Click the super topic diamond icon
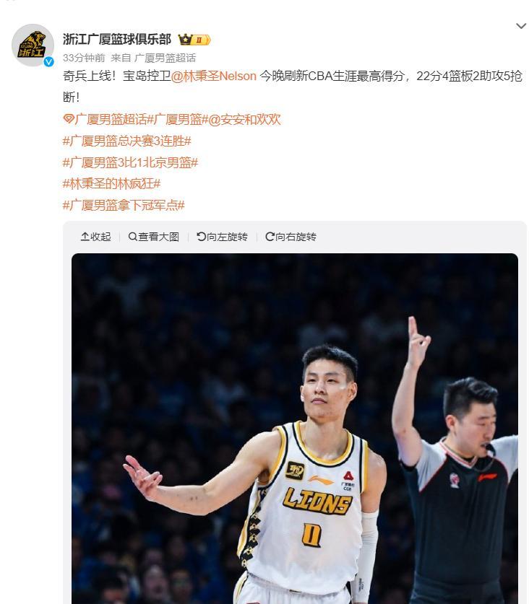 69,119
